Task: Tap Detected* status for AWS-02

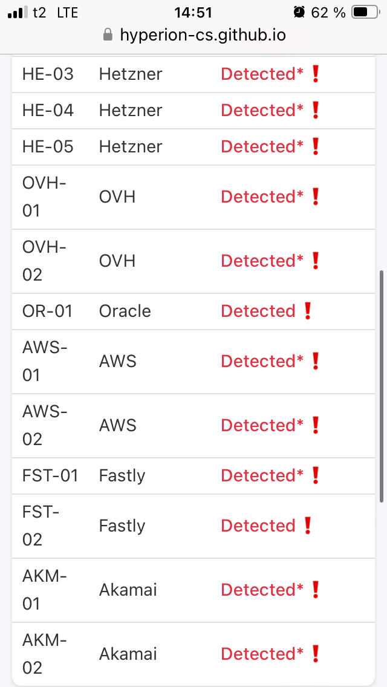Action: point(262,425)
